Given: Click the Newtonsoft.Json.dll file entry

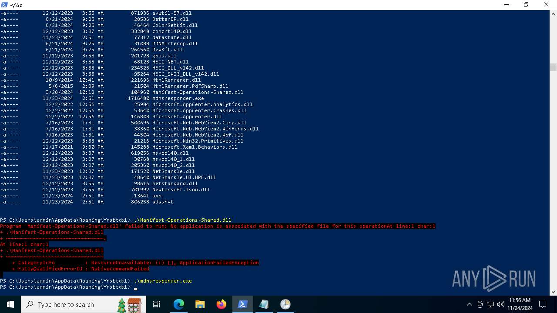Looking at the screenshot, I should coord(181,190).
